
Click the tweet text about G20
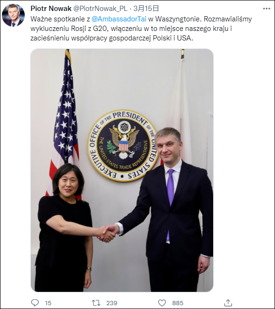pyautogui.click(x=141, y=29)
